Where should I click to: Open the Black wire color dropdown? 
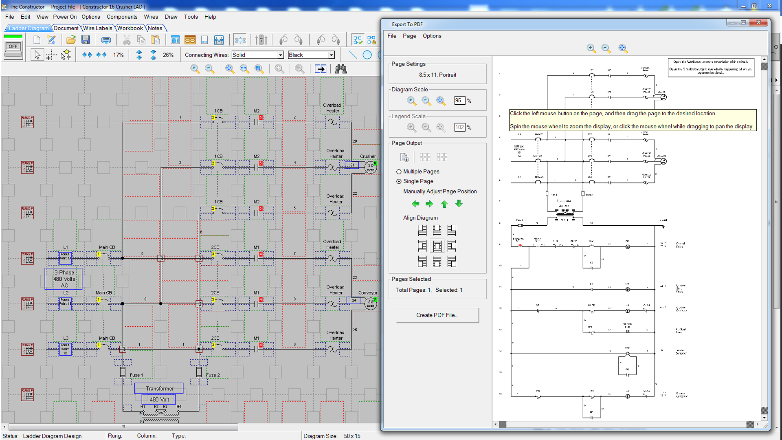331,55
